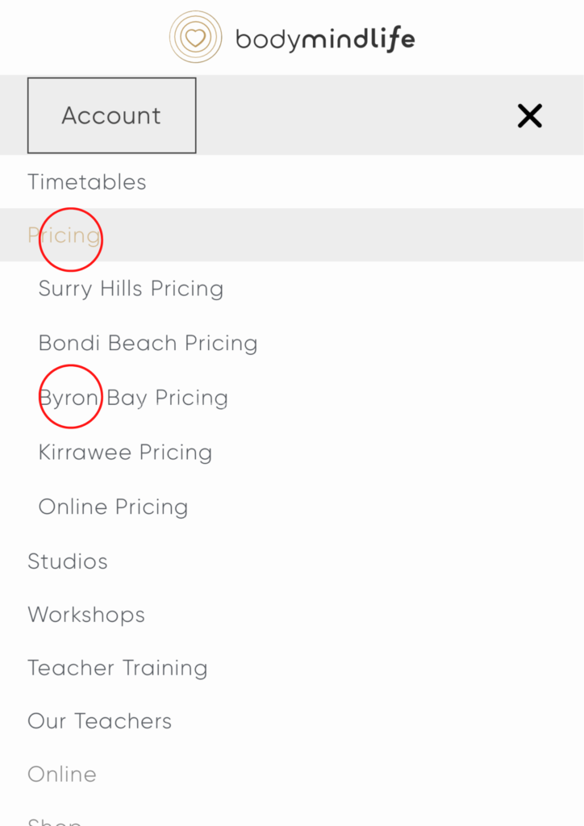Open the Workshops menu item

[x=86, y=615]
